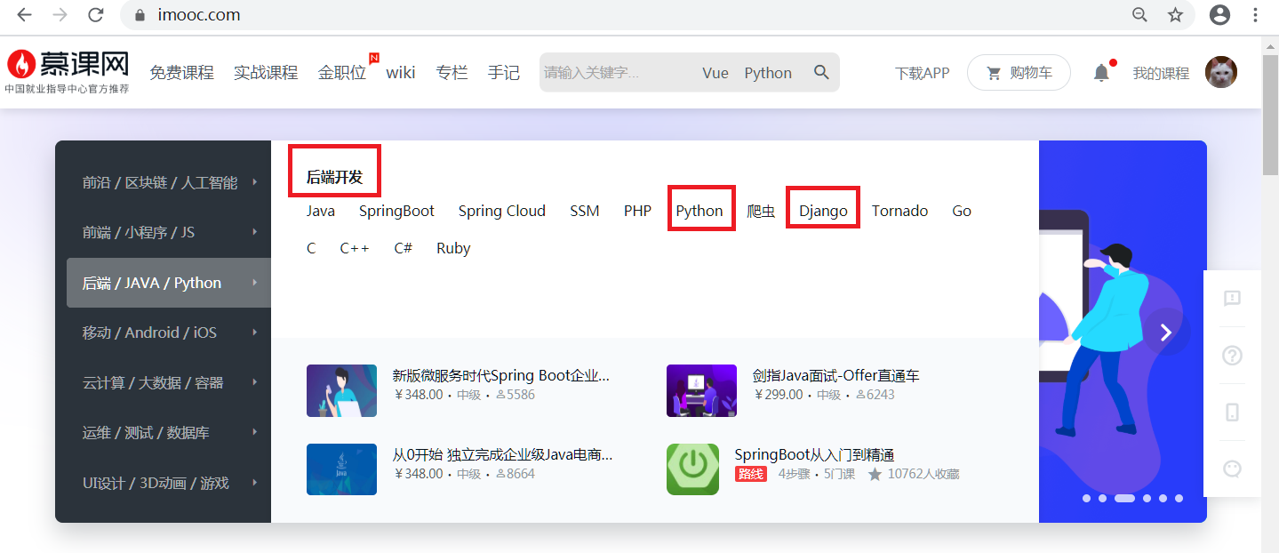The height and width of the screenshot is (553, 1279).
Task: Click the padlock site info icon
Action: (138, 15)
